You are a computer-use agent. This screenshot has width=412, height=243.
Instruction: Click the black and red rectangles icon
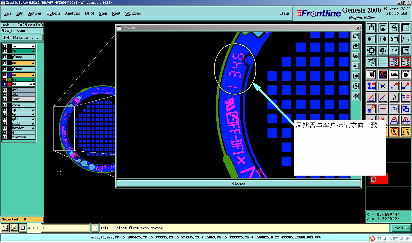(383, 75)
